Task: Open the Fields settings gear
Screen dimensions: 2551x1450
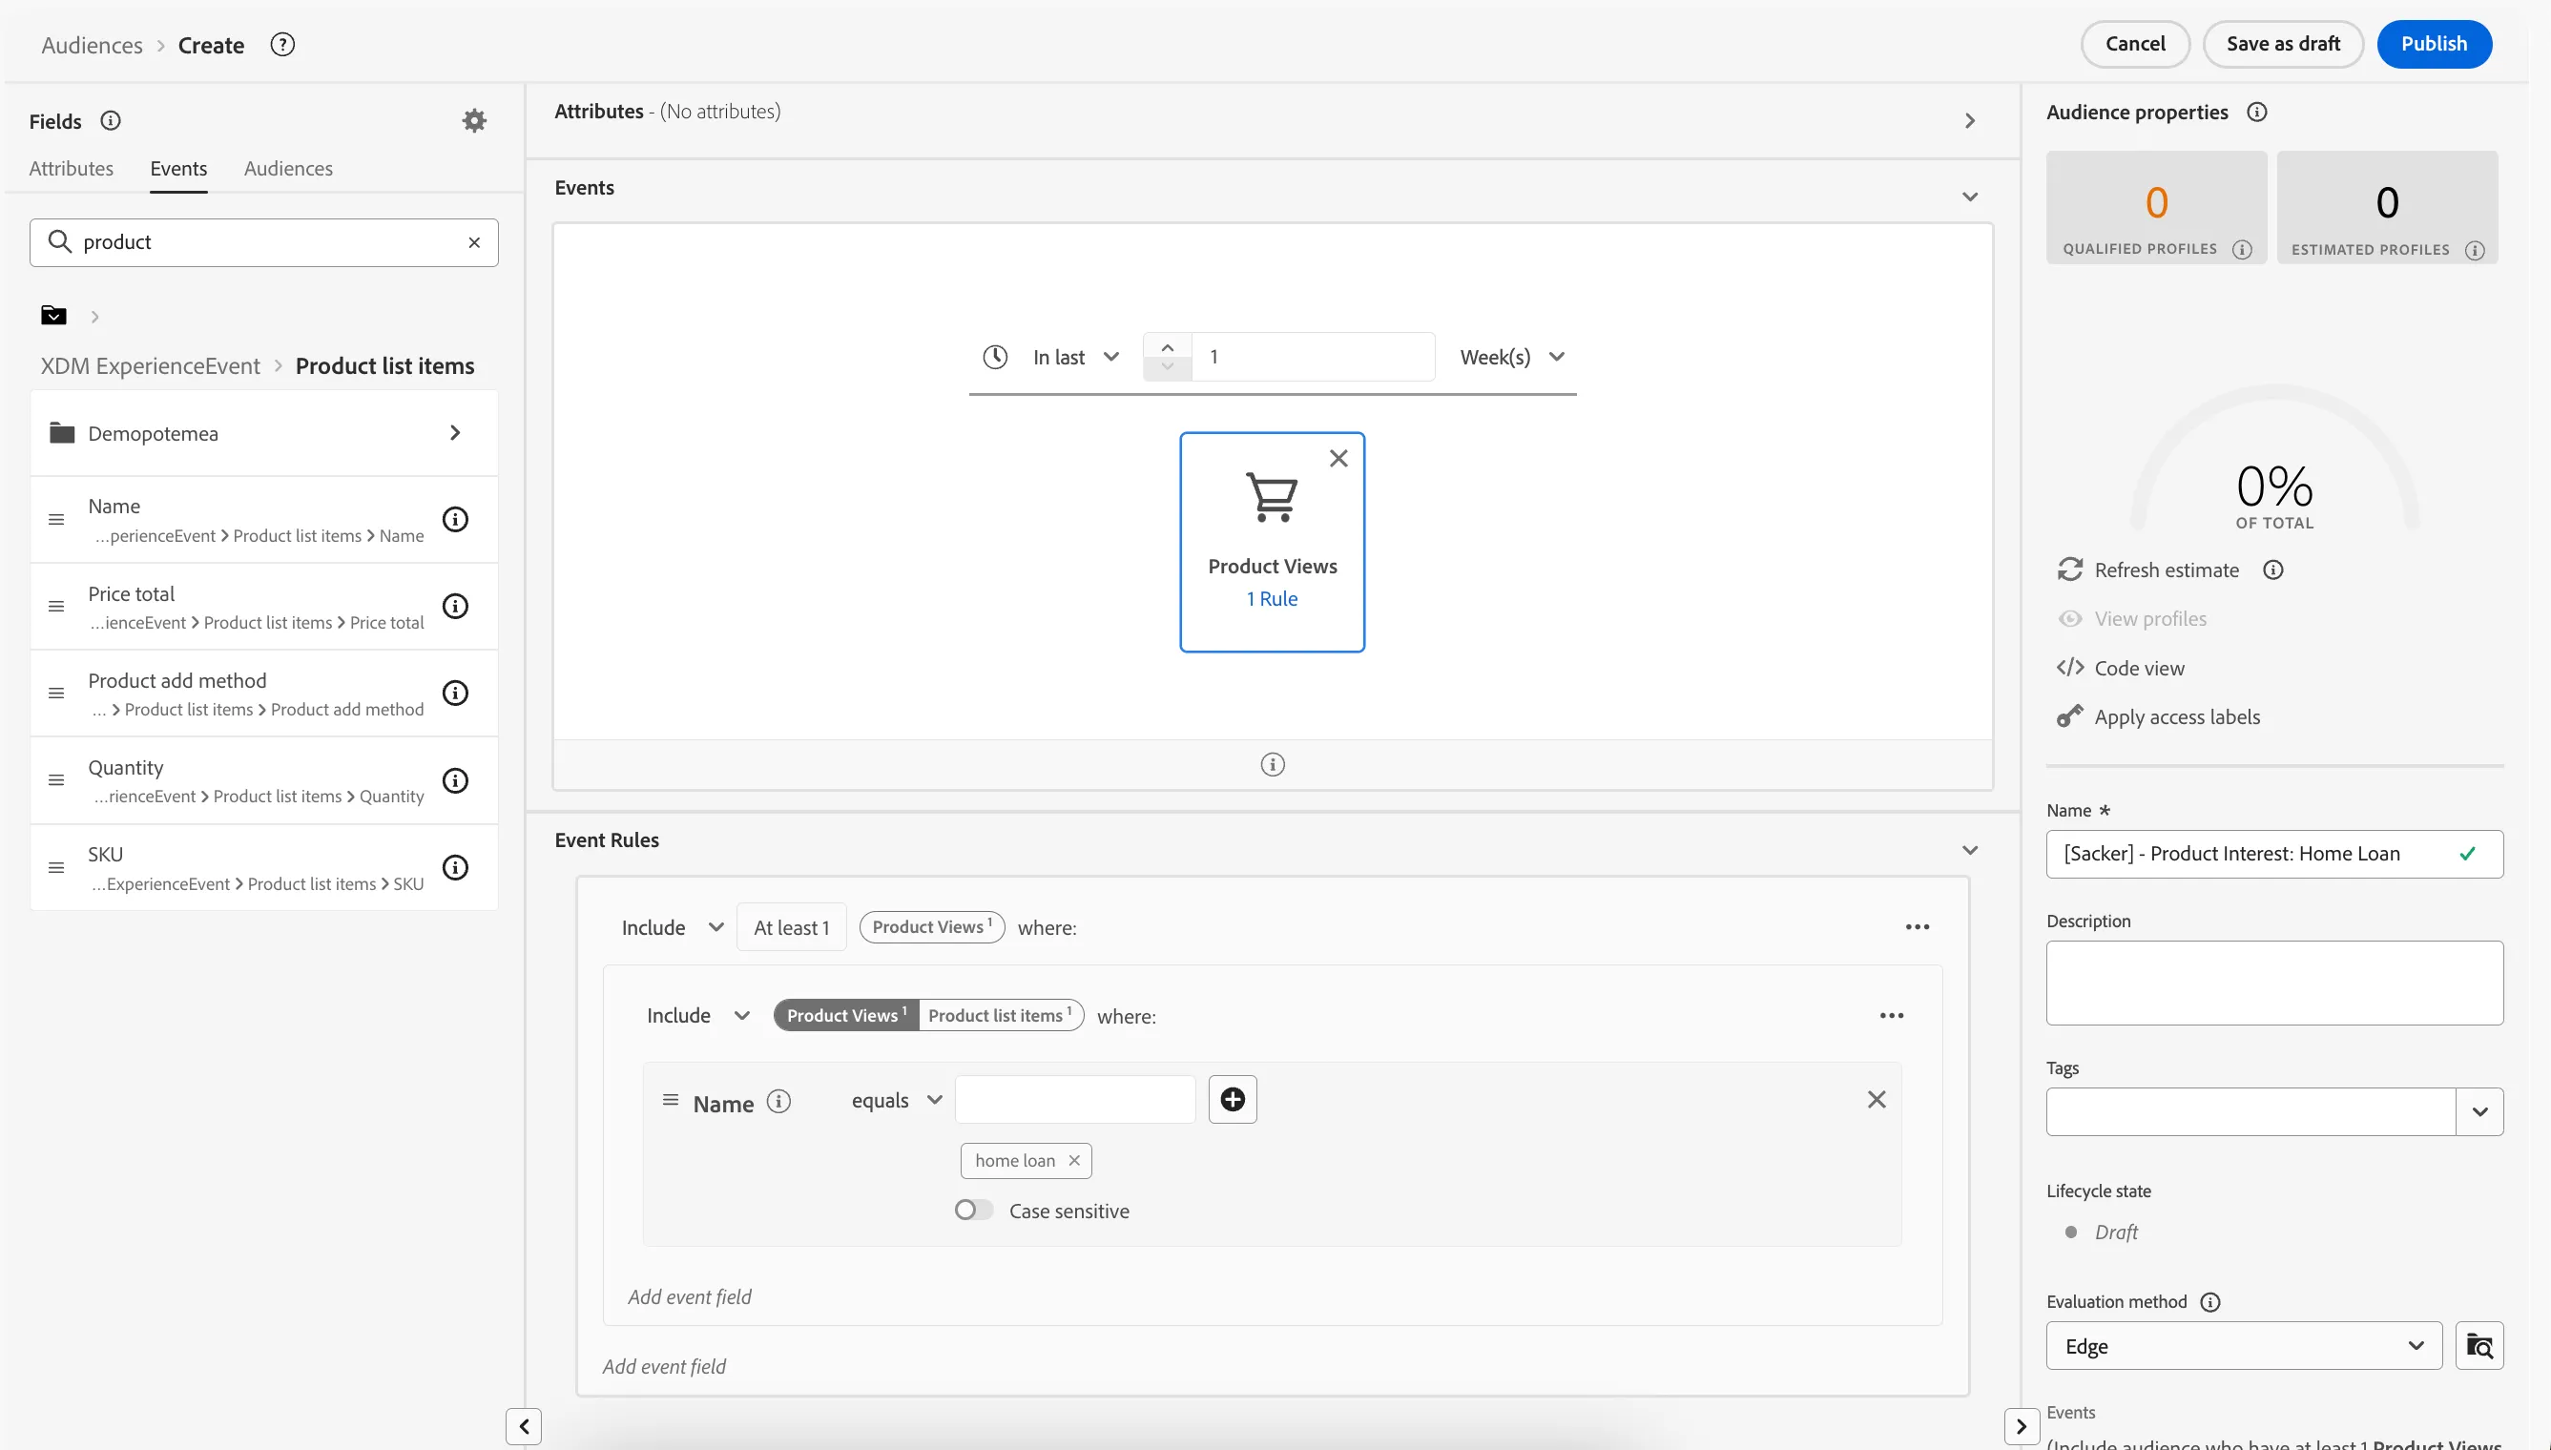Action: (474, 120)
